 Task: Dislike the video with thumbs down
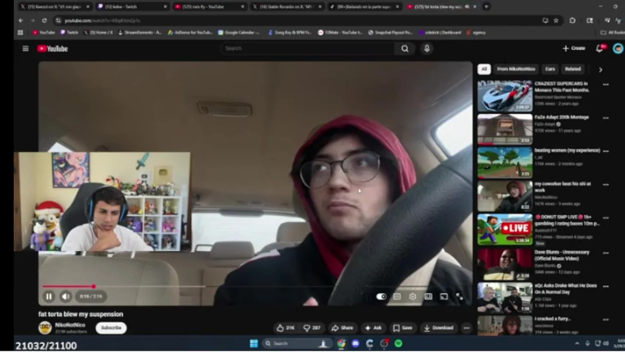tap(312, 328)
